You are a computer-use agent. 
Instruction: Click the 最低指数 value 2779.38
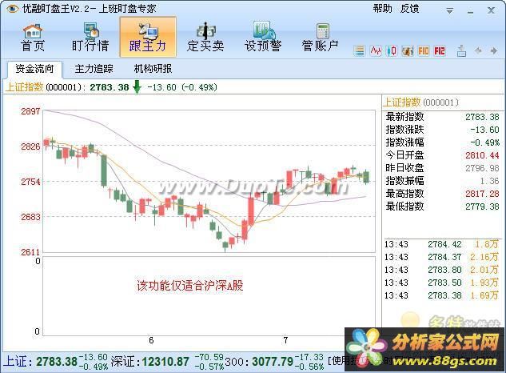[x=482, y=207]
